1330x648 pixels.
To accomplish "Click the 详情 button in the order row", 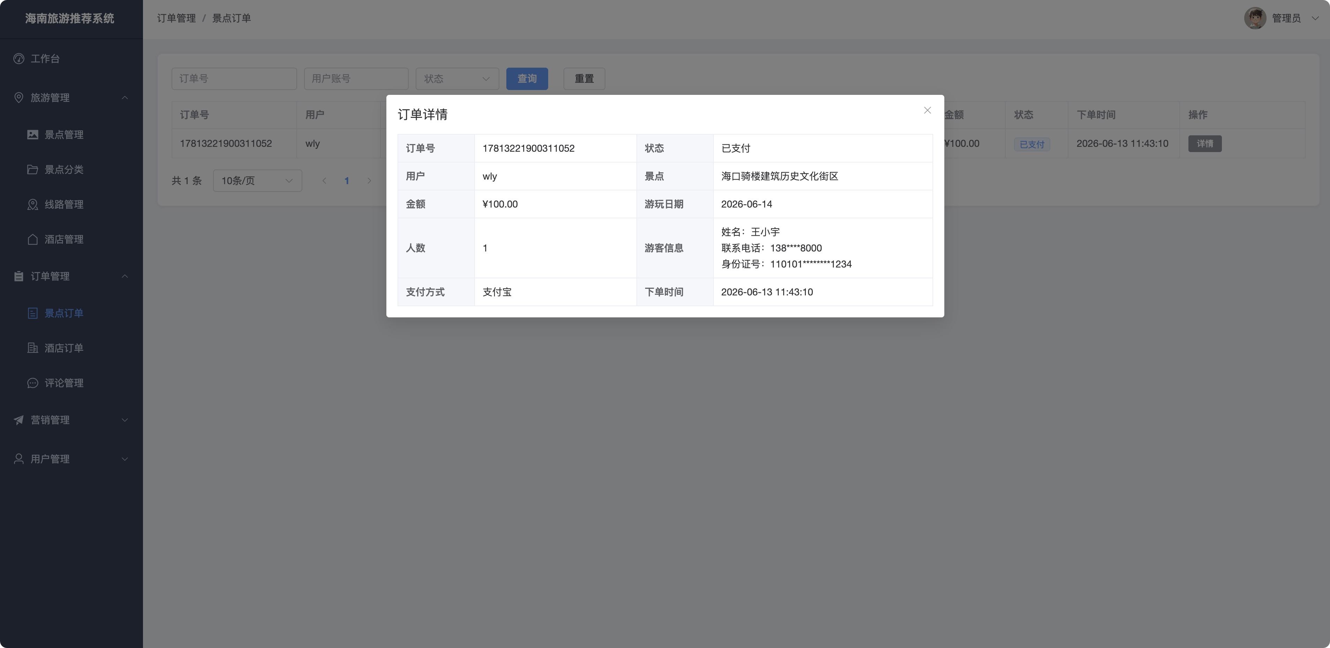I will 1204,144.
